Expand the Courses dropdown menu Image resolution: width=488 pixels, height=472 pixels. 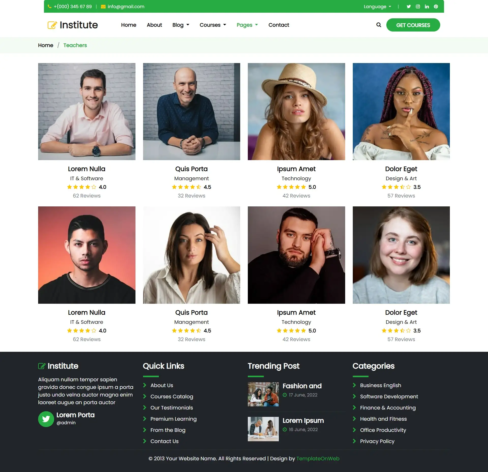pos(213,25)
